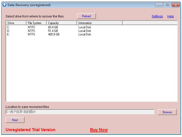This screenshot has width=182, height=137.
Task: Select drive D: row
Action: tap(8, 31)
